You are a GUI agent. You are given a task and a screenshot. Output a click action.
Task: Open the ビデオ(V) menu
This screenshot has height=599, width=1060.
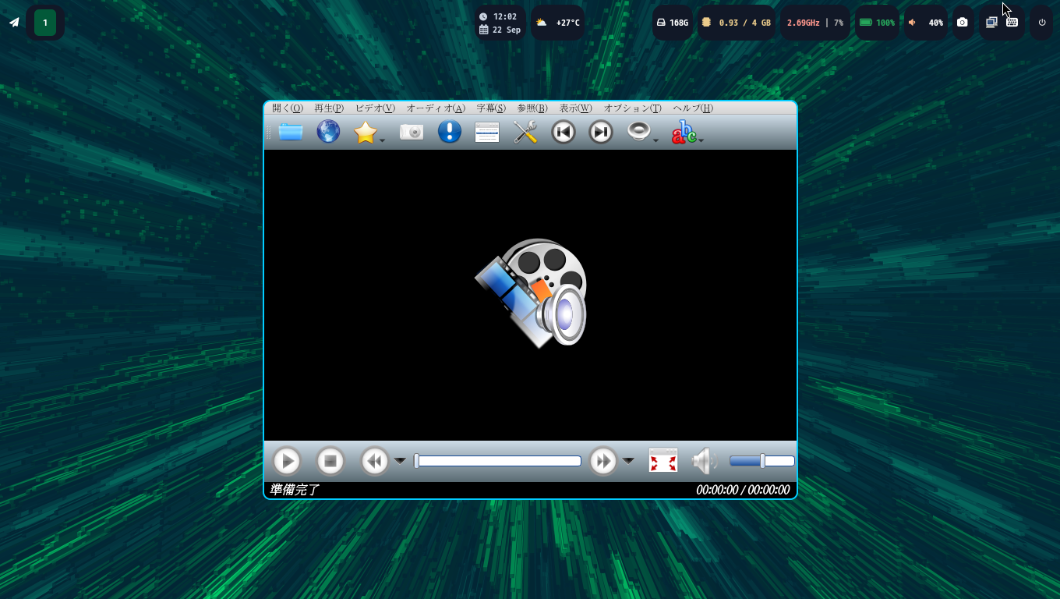[375, 108]
